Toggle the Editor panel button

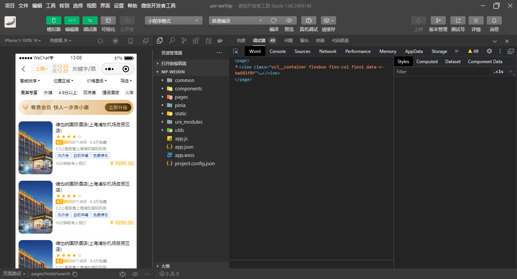[72, 20]
